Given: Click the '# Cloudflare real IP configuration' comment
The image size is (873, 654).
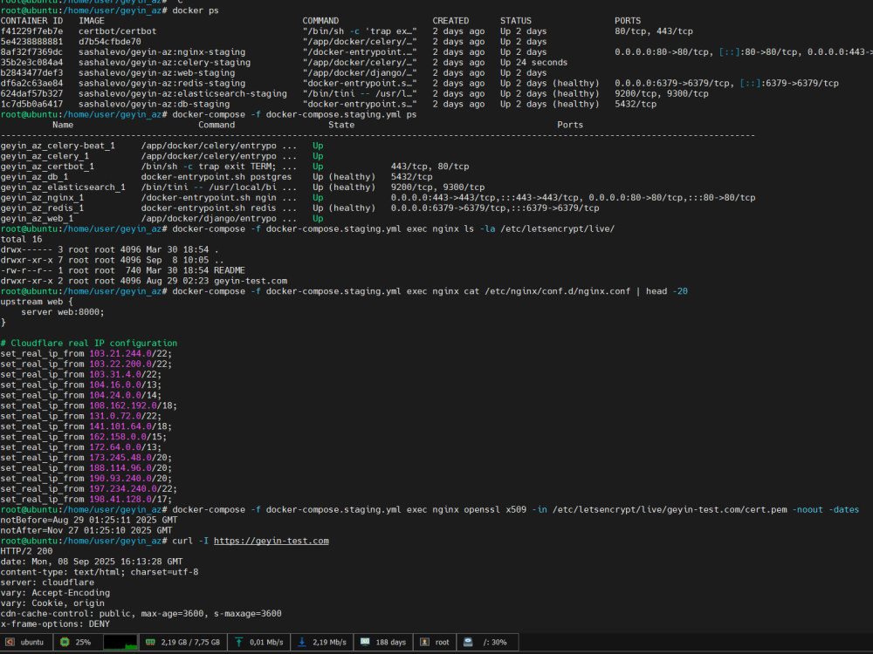Looking at the screenshot, I should pyautogui.click(x=89, y=343).
